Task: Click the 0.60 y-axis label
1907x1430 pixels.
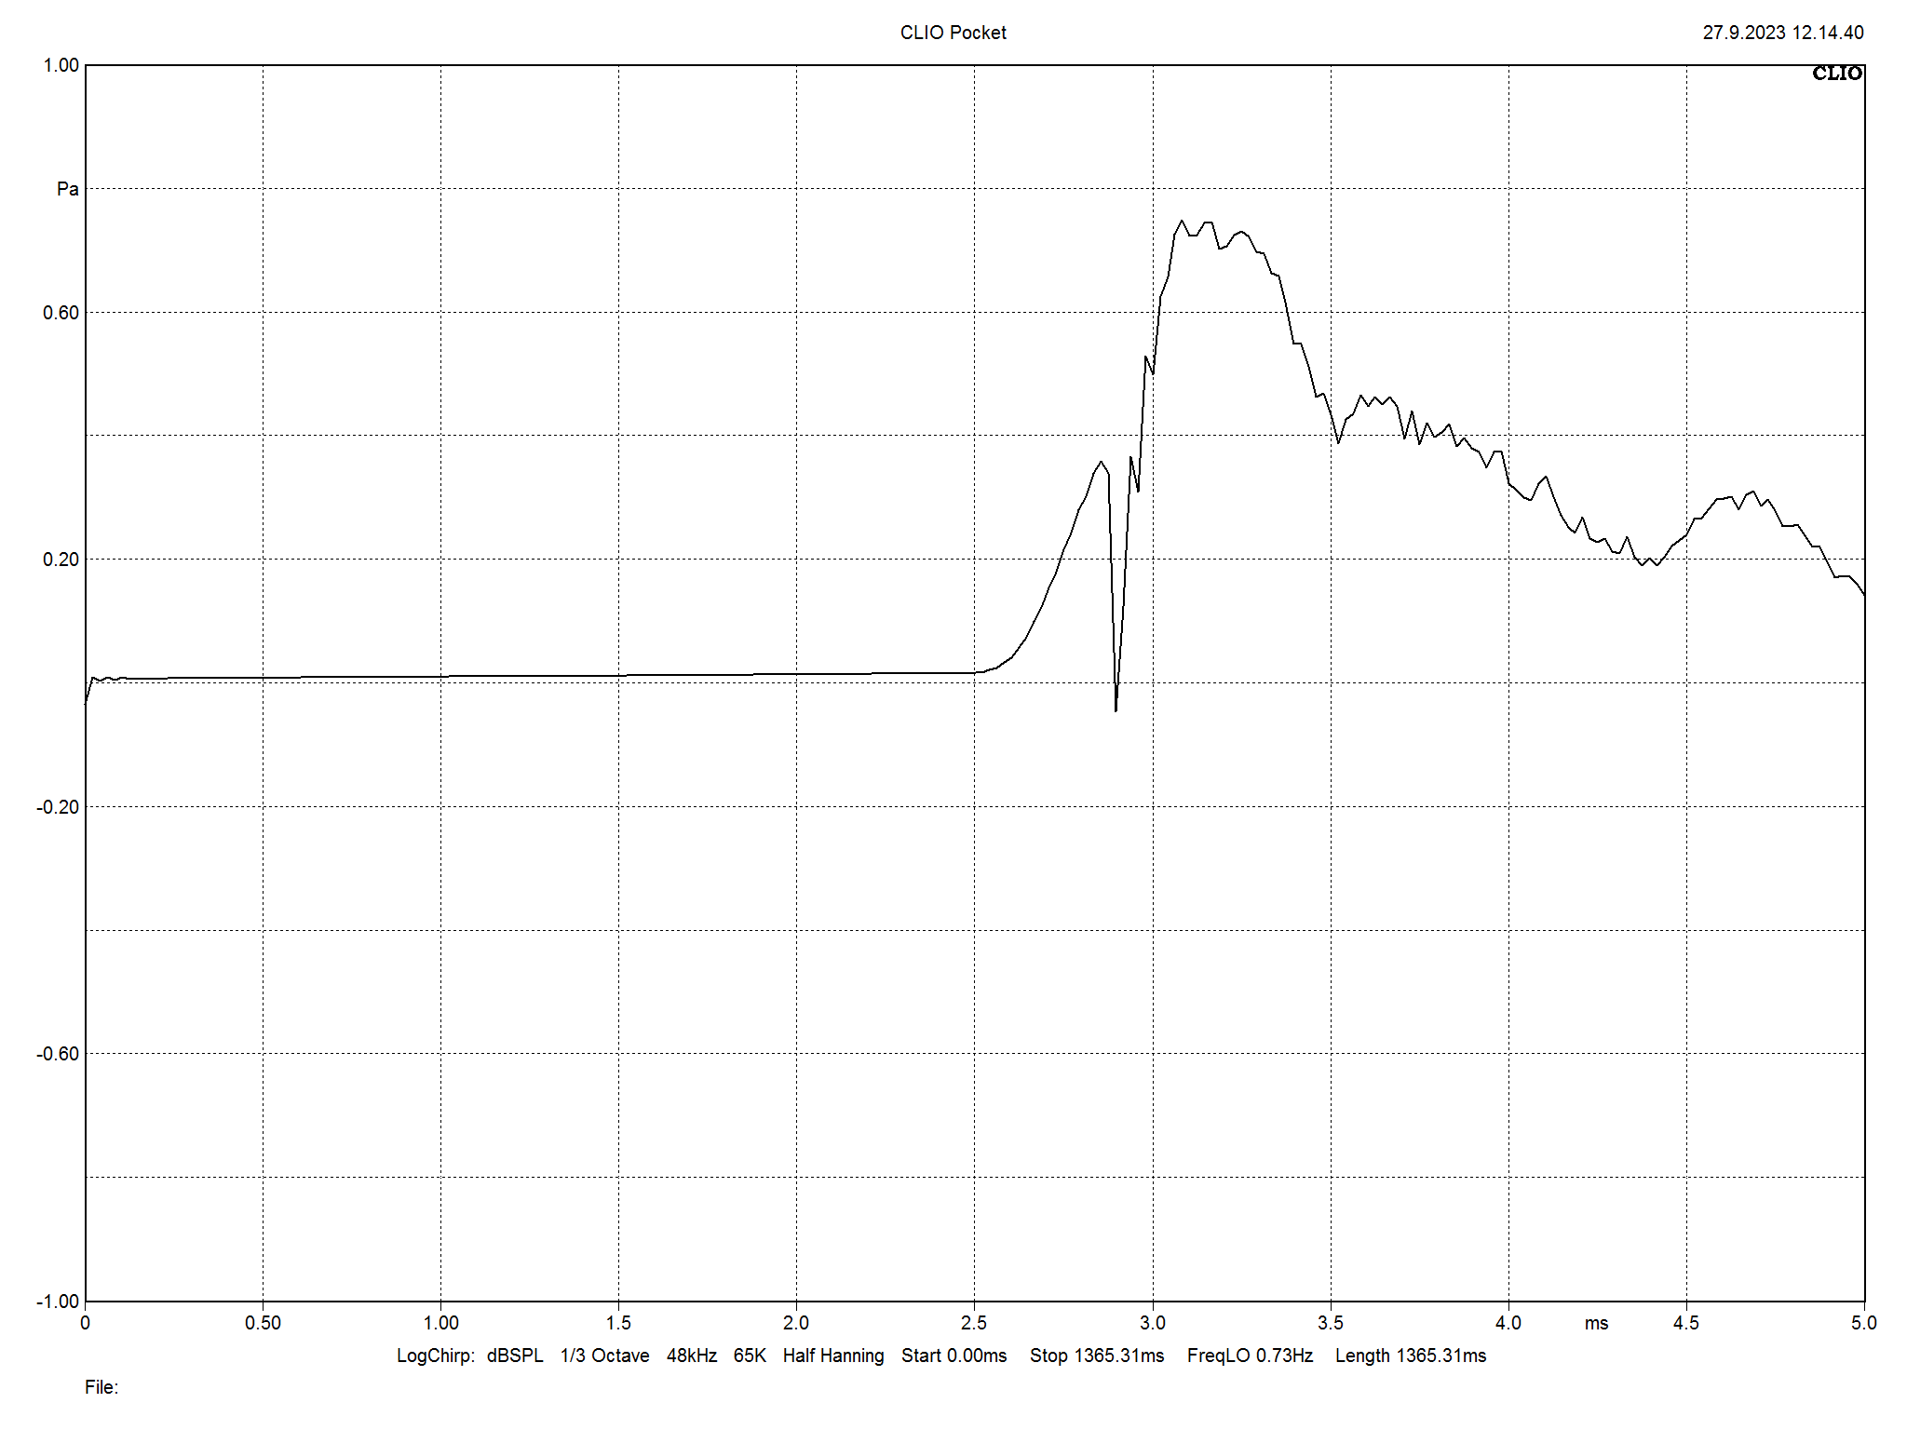Action: coord(61,313)
